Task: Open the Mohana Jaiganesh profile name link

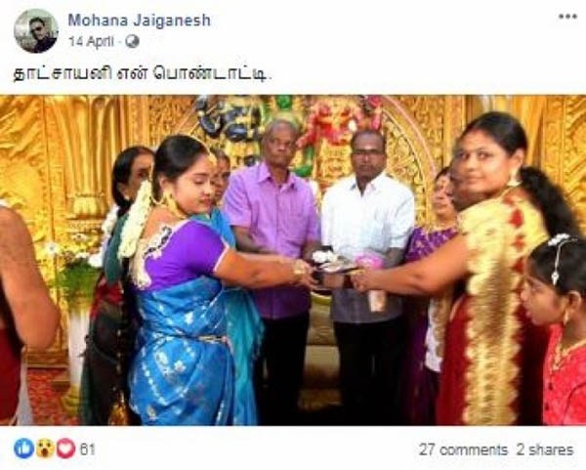Action: point(139,21)
